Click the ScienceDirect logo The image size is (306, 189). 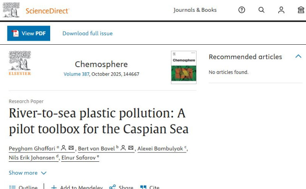(36, 11)
